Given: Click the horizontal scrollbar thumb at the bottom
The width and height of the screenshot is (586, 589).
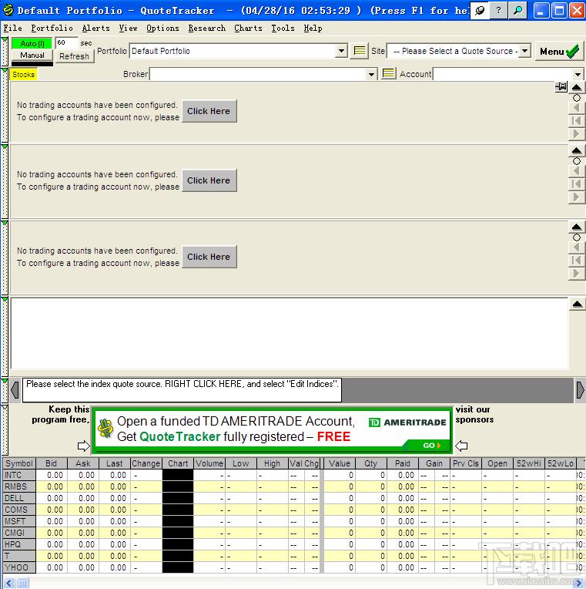Looking at the screenshot, I should (x=22, y=583).
